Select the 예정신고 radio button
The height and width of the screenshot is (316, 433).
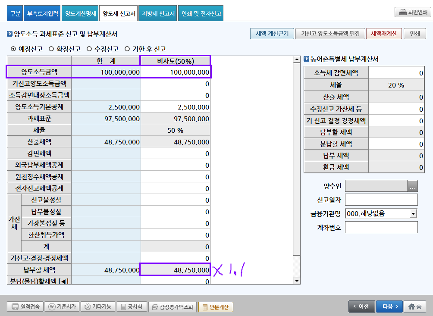coord(13,49)
